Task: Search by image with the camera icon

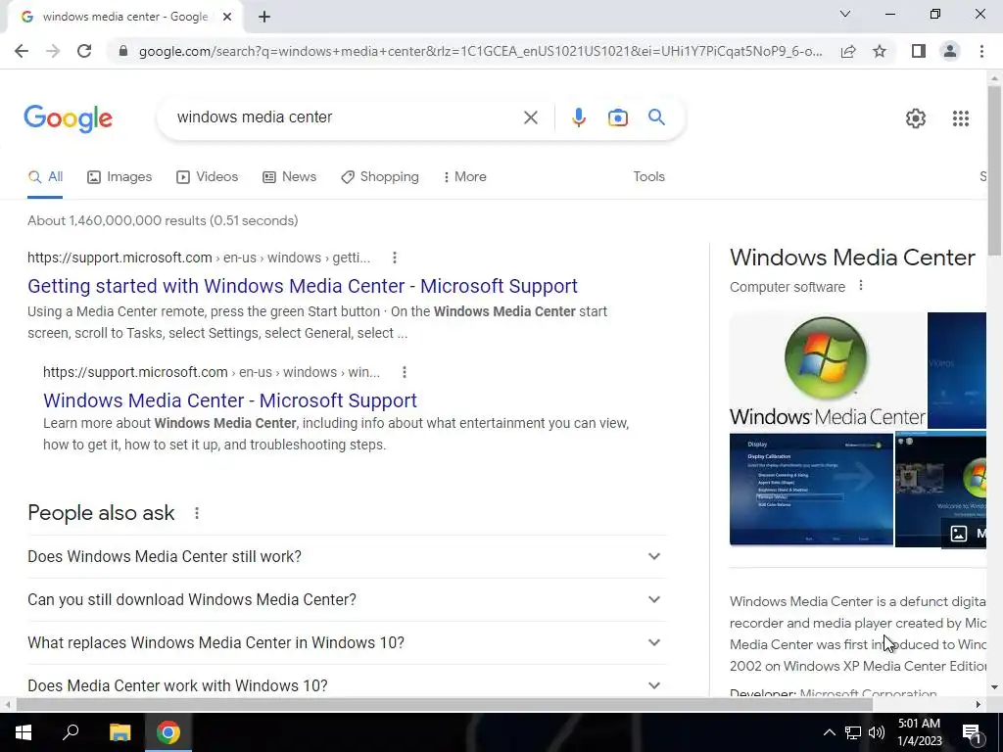Action: (618, 117)
